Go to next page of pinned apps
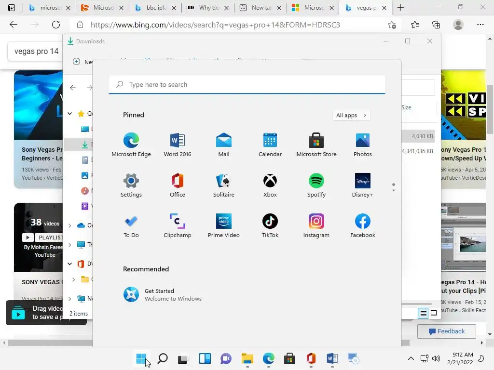 click(394, 190)
